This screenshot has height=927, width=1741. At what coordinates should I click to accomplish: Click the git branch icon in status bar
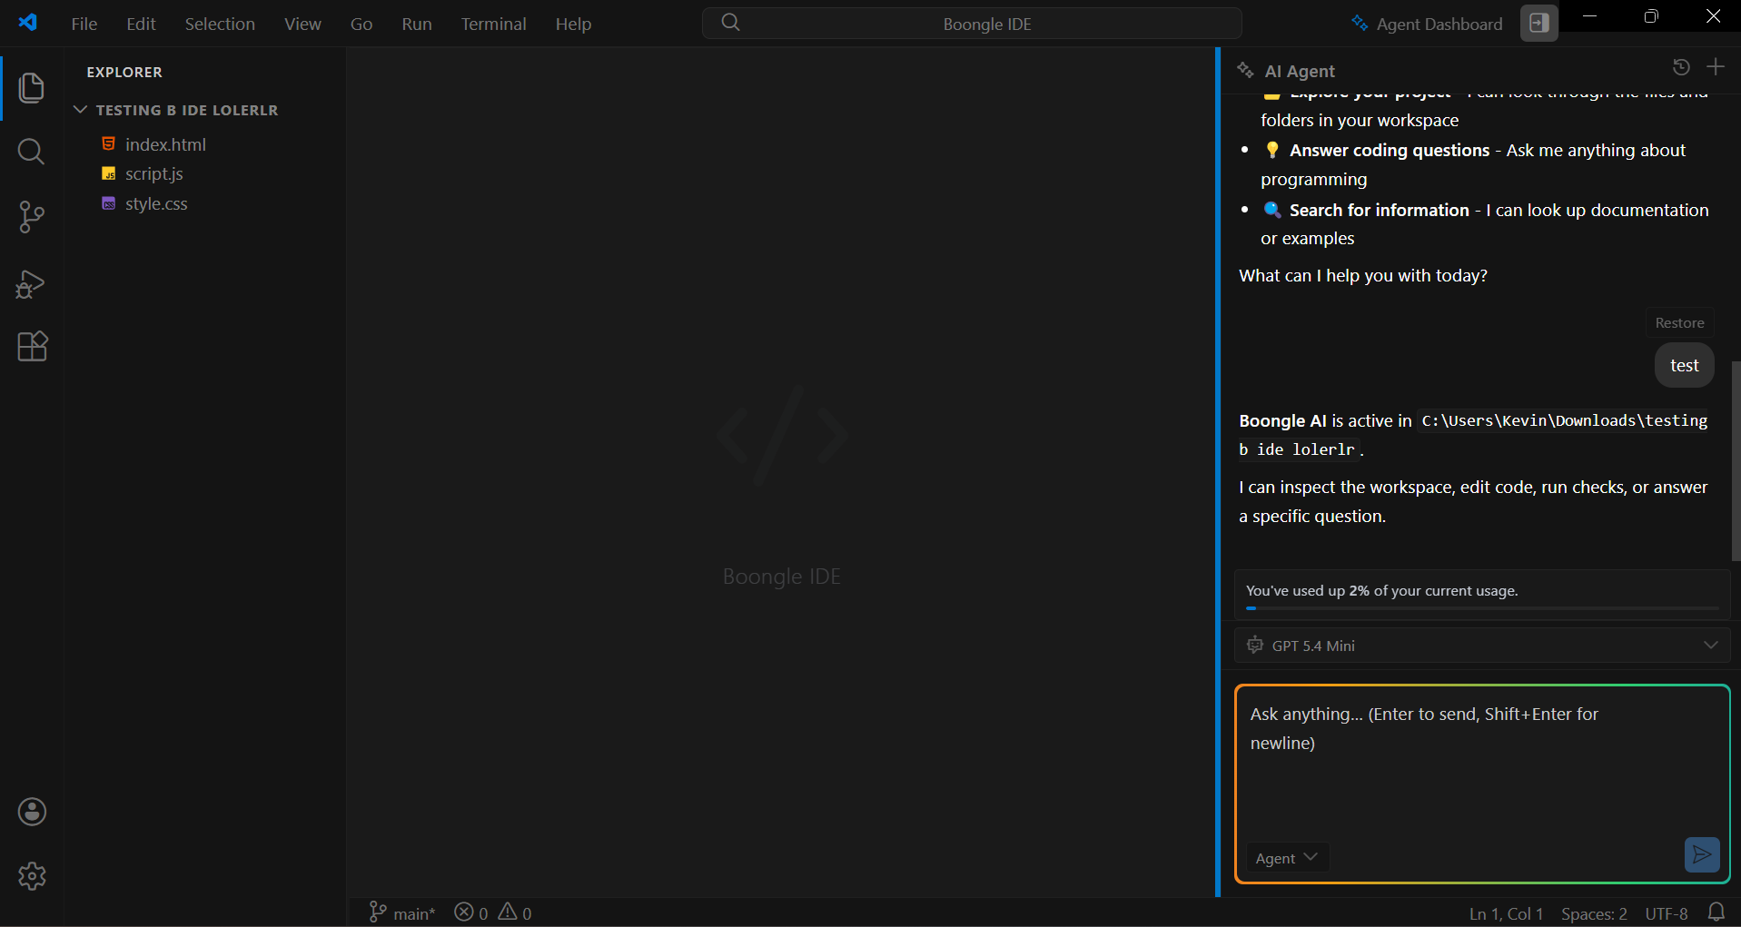(378, 912)
